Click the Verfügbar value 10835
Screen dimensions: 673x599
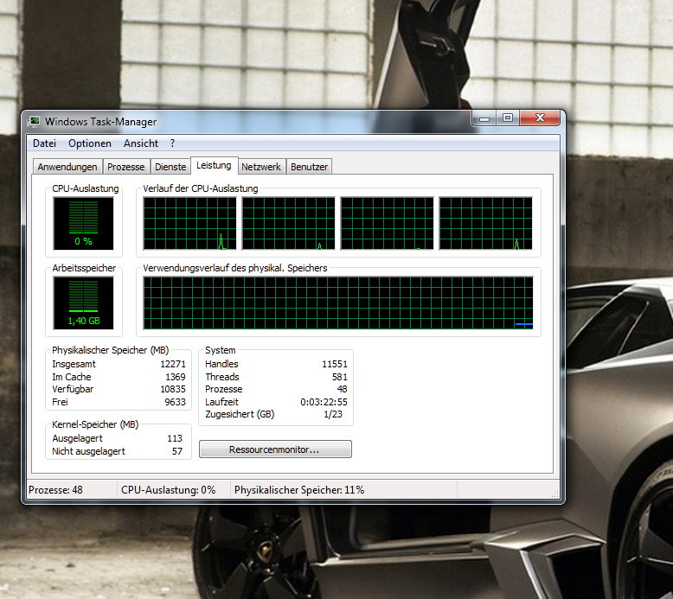[x=173, y=389]
